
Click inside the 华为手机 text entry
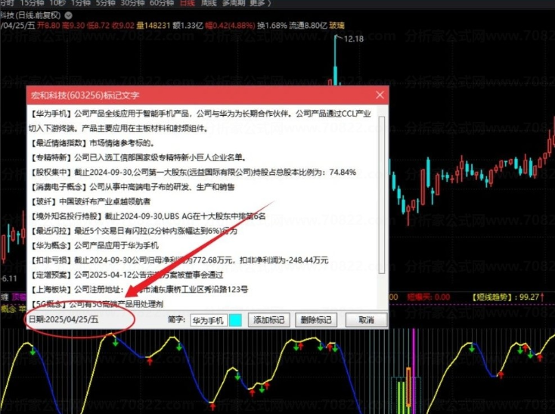pos(208,320)
